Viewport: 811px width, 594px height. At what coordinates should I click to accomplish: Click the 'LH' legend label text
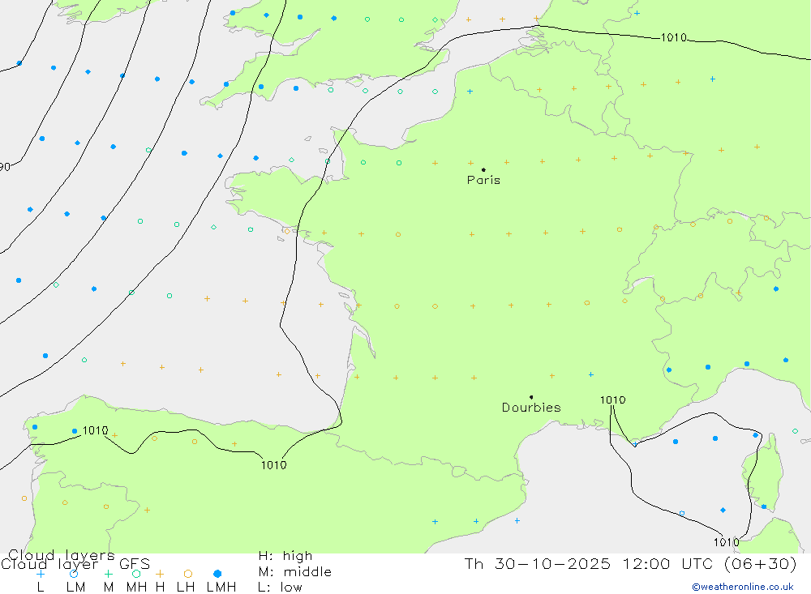point(186,588)
